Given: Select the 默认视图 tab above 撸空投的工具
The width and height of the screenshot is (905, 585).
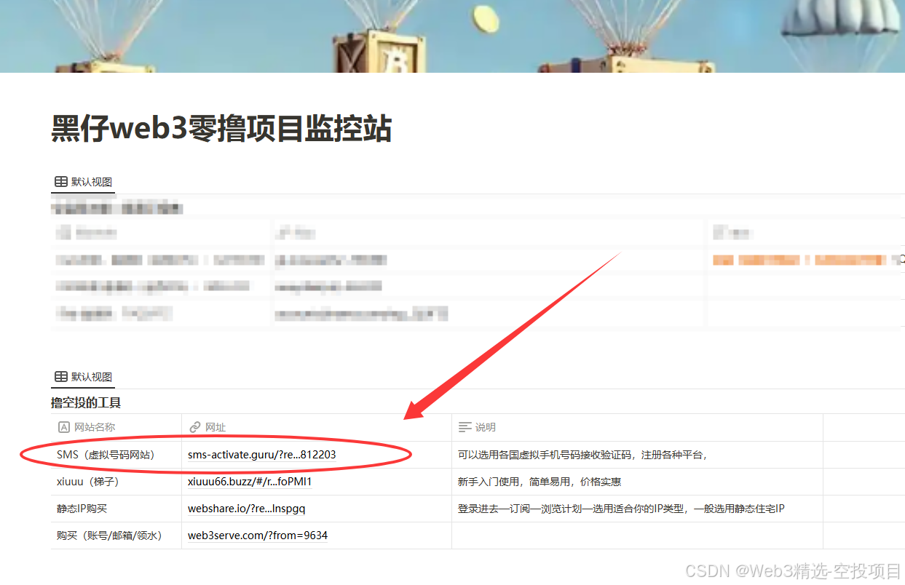Looking at the screenshot, I should [x=83, y=377].
